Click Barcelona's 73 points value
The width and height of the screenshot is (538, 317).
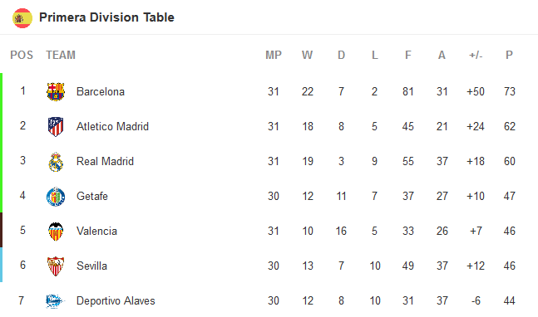coord(510,91)
